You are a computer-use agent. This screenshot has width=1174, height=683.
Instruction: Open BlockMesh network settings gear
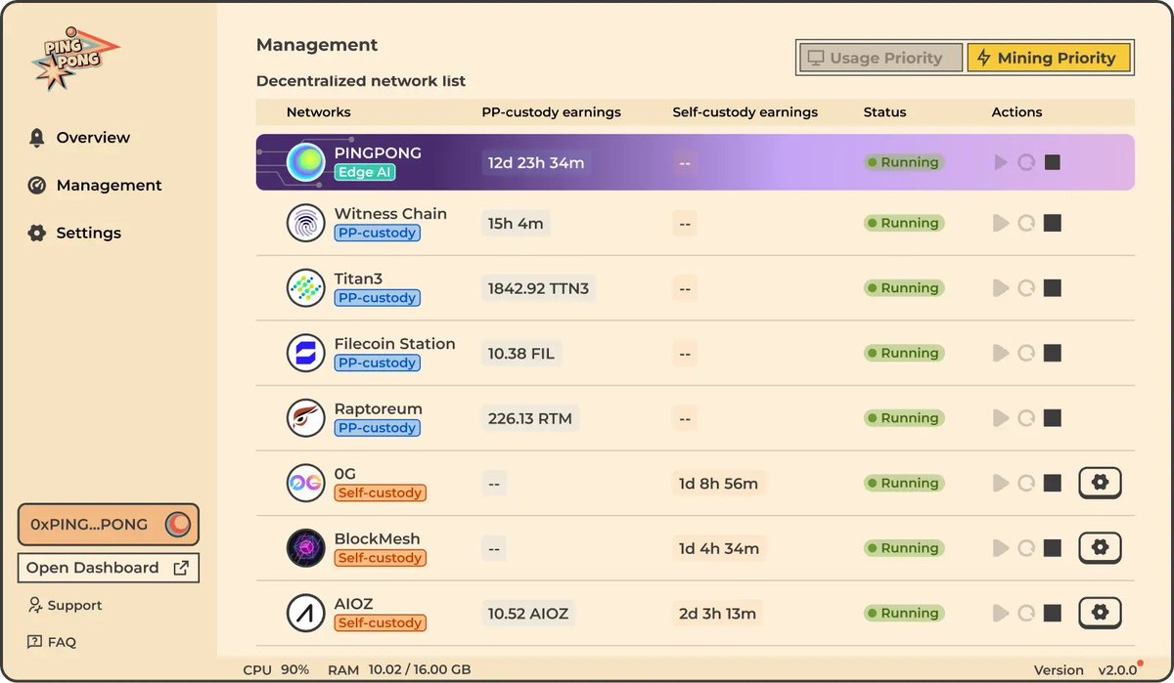point(1100,548)
